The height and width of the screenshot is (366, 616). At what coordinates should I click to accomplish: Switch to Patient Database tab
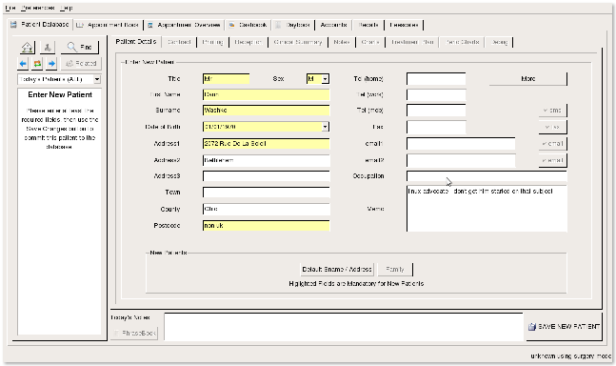click(40, 25)
